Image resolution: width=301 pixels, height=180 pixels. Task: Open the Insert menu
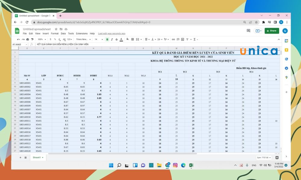point(45,34)
